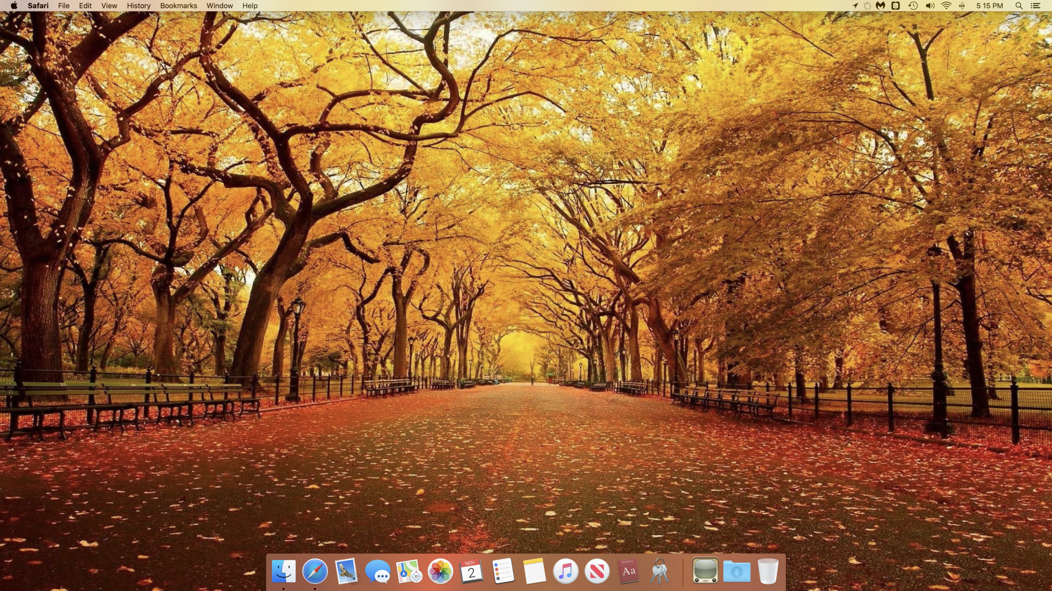This screenshot has height=591, width=1052.
Task: Open the Downloads folder stack
Action: click(x=736, y=571)
